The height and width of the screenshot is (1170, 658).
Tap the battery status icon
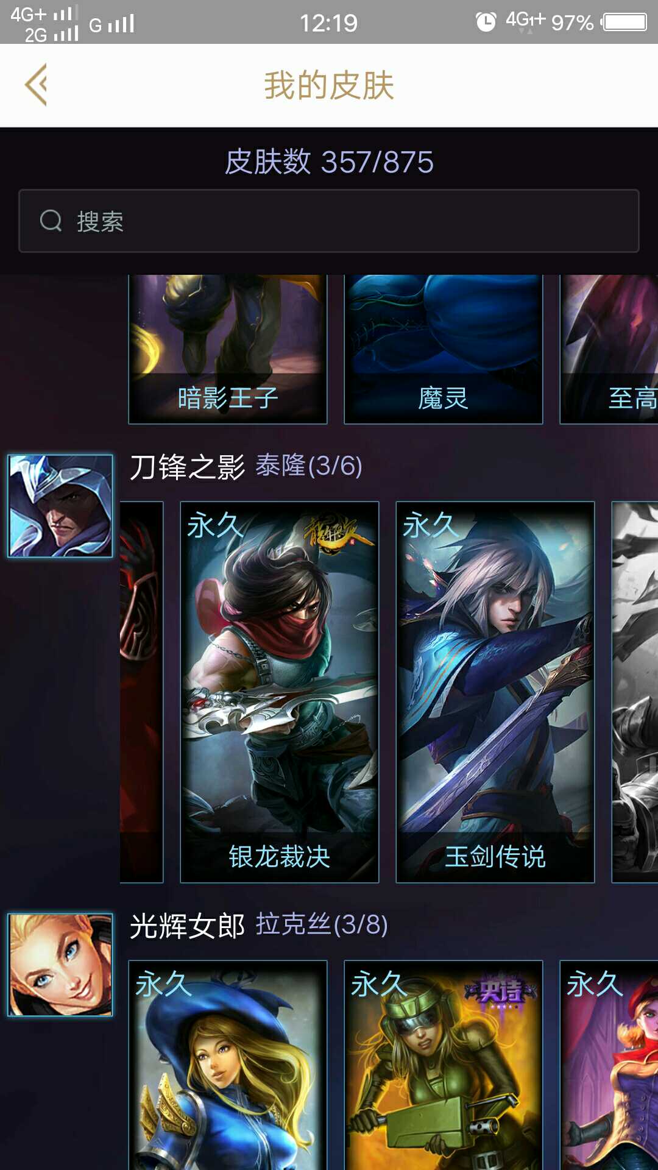(624, 23)
